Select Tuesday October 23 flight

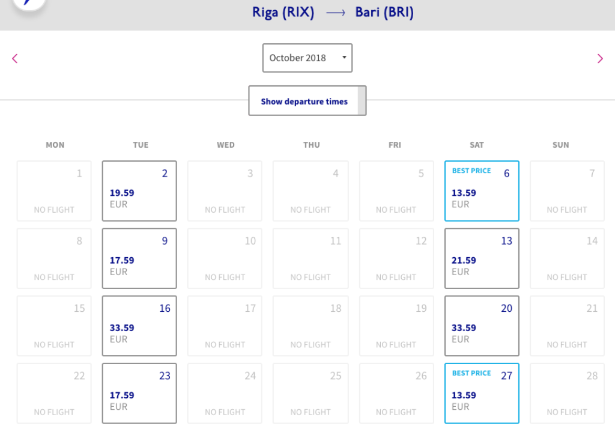pyautogui.click(x=139, y=393)
